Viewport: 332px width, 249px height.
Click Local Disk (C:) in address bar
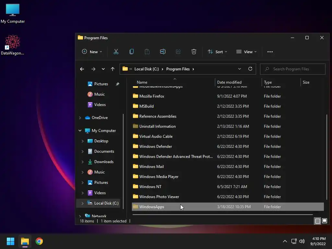[147, 69]
